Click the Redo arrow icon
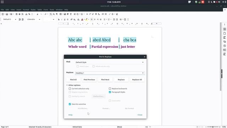 point(45,14)
